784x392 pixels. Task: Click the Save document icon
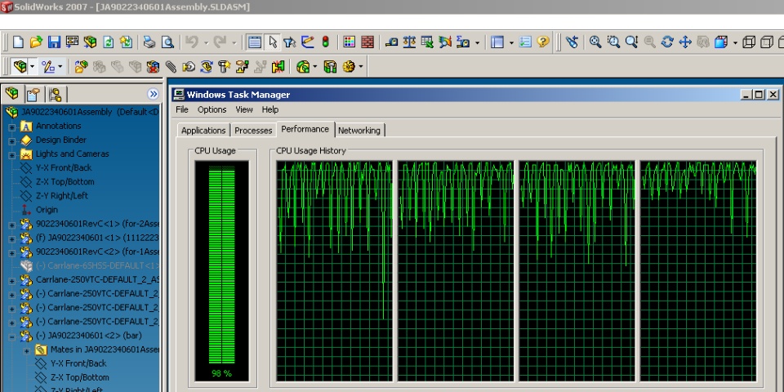(54, 42)
